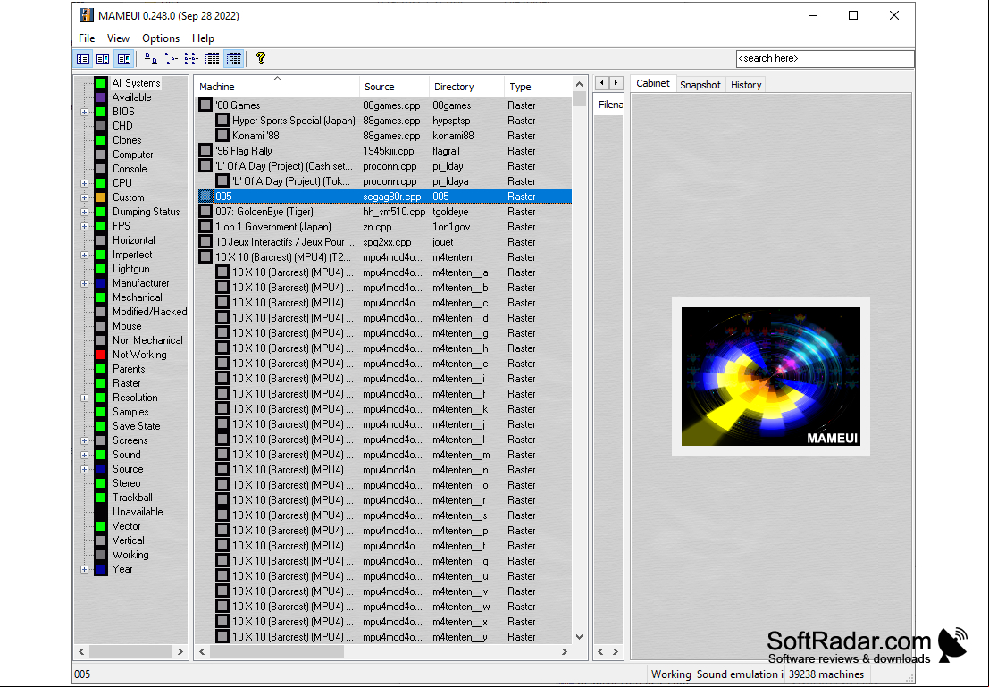Click the blue Source folder icon
989x687 pixels.
coord(101,469)
